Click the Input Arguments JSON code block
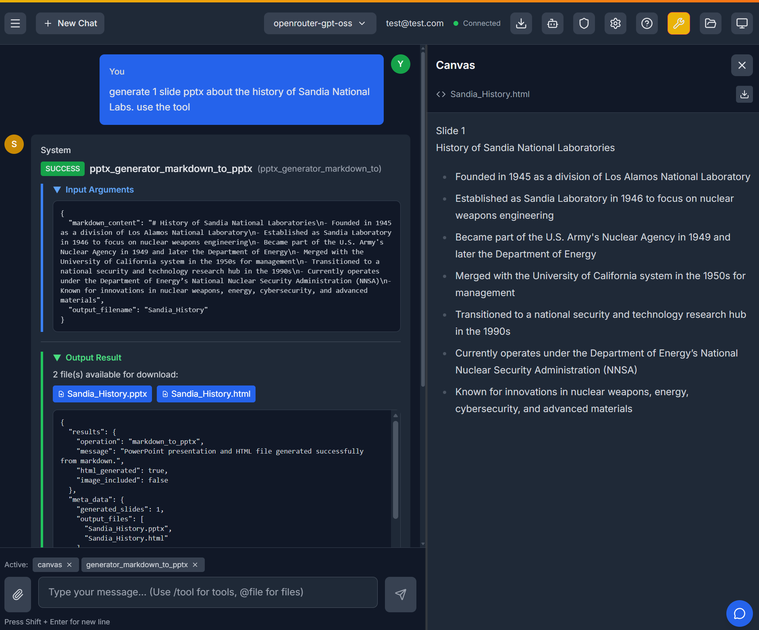The height and width of the screenshot is (630, 759). 227,266
